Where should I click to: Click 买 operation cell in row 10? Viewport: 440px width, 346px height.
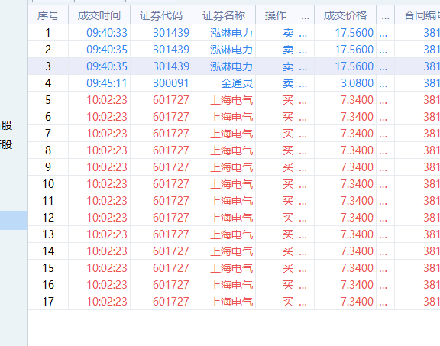pos(288,184)
